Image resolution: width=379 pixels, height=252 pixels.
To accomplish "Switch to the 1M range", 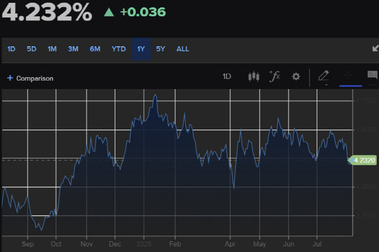I will 52,49.
